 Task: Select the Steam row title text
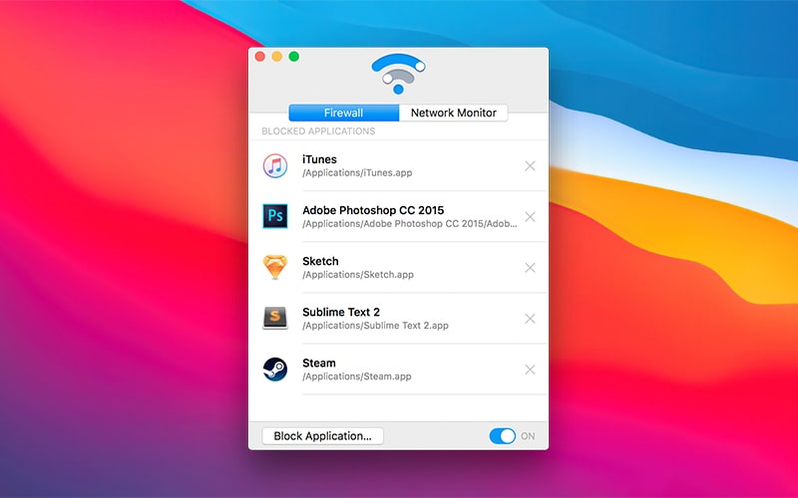319,363
